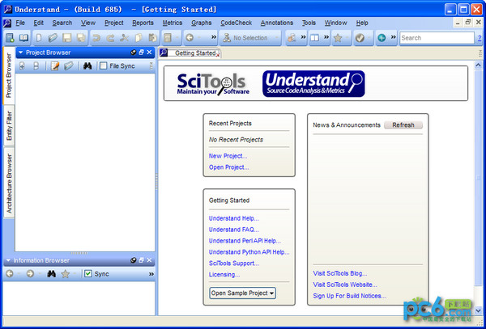Click the New Project... link
Viewport: 486px width, 329px height.
[228, 156]
